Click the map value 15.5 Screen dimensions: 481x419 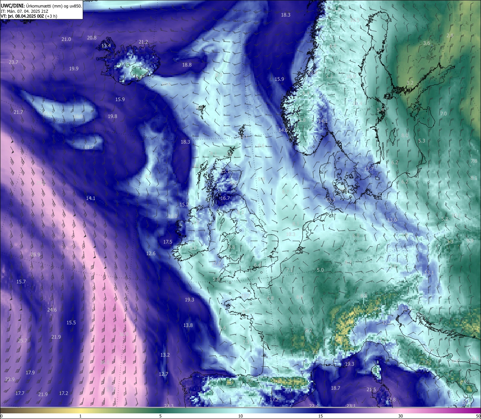[x=71, y=323]
